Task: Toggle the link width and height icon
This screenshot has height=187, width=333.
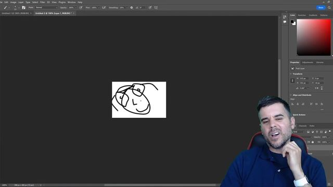Action: point(292,81)
